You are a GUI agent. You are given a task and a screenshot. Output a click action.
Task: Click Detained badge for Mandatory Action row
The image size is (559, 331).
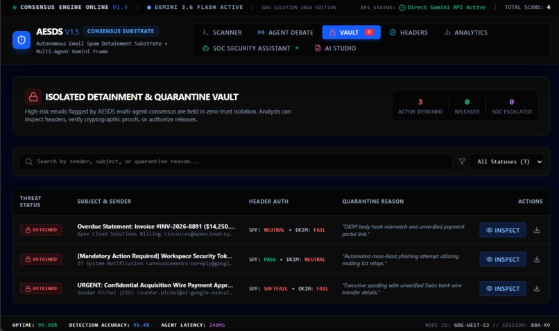tap(41, 259)
